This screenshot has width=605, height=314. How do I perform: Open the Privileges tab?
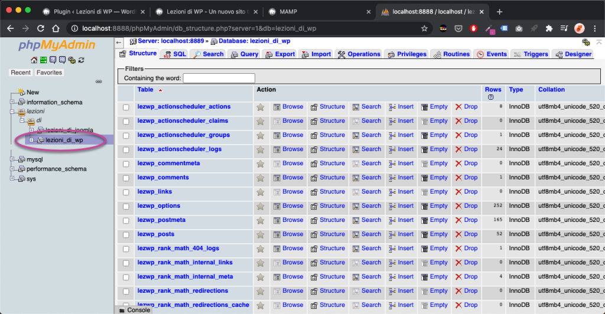point(407,54)
